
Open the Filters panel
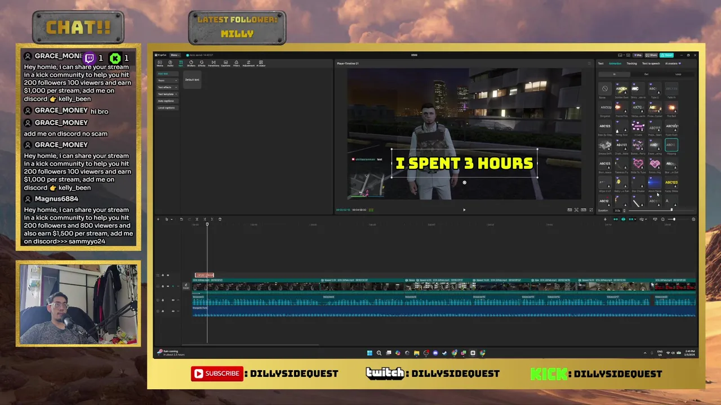[x=237, y=64]
